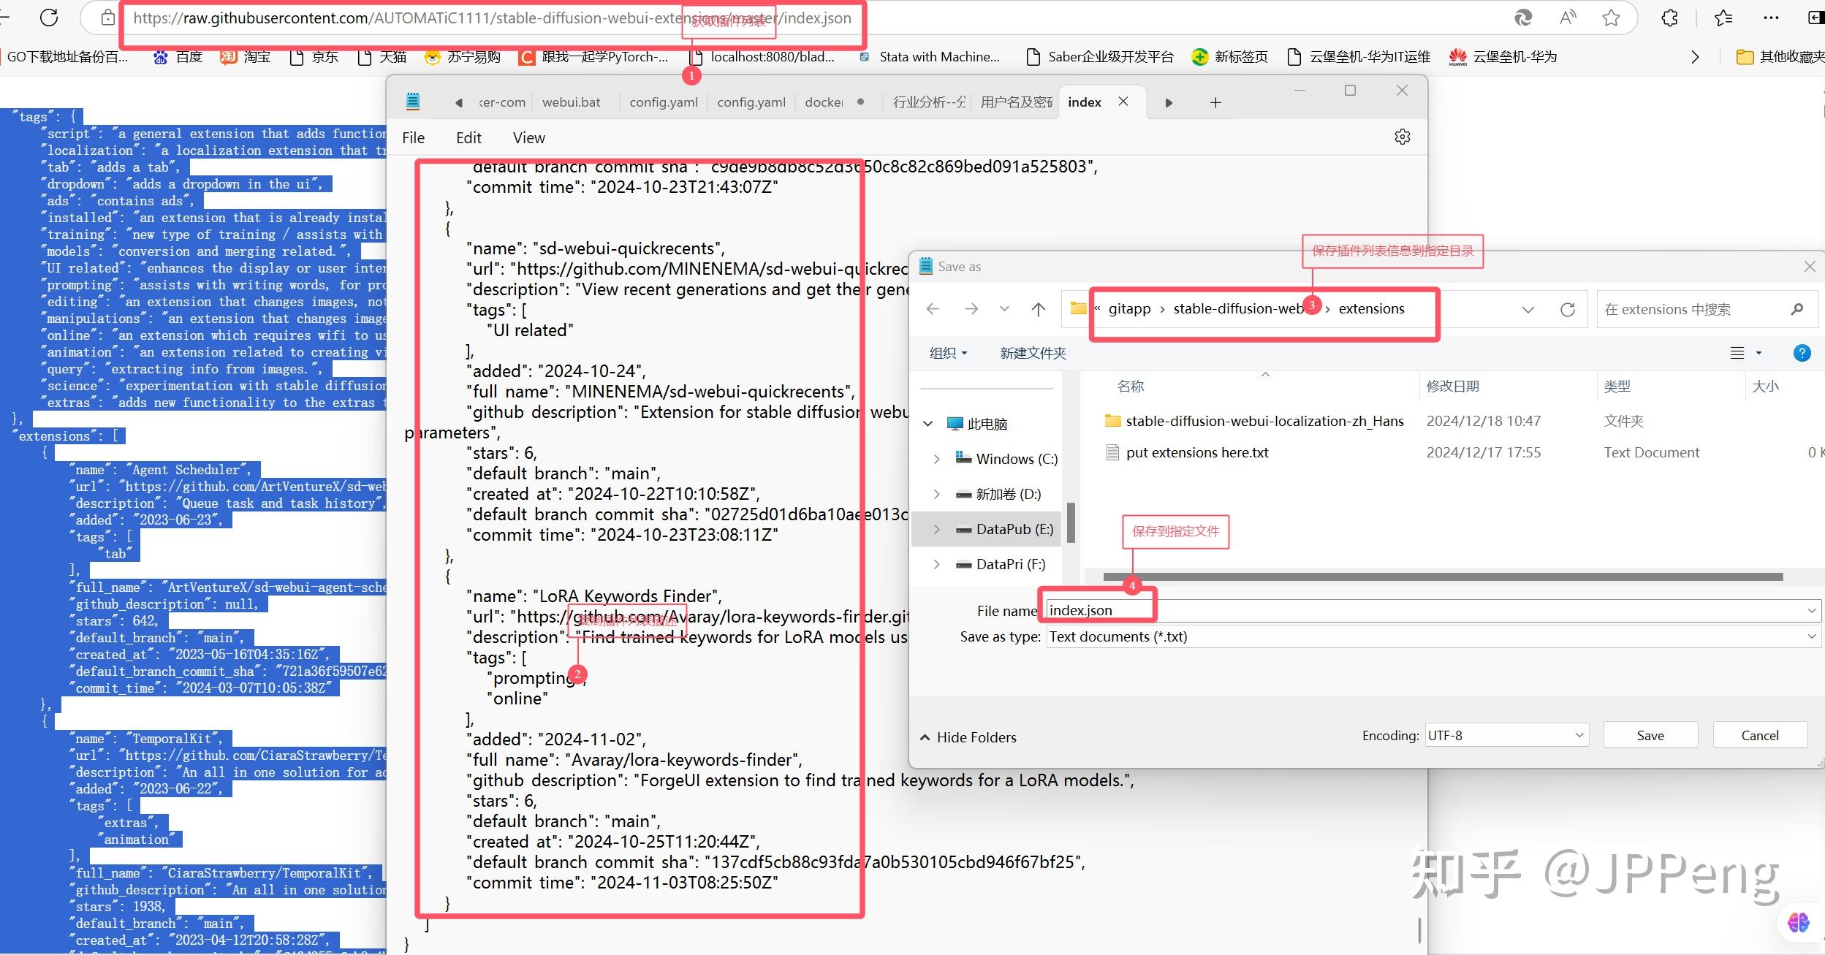Open the Save as type dropdown
The image size is (1825, 955).
click(x=1433, y=636)
